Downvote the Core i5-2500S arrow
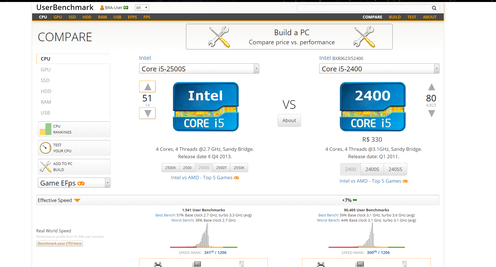 point(147,113)
